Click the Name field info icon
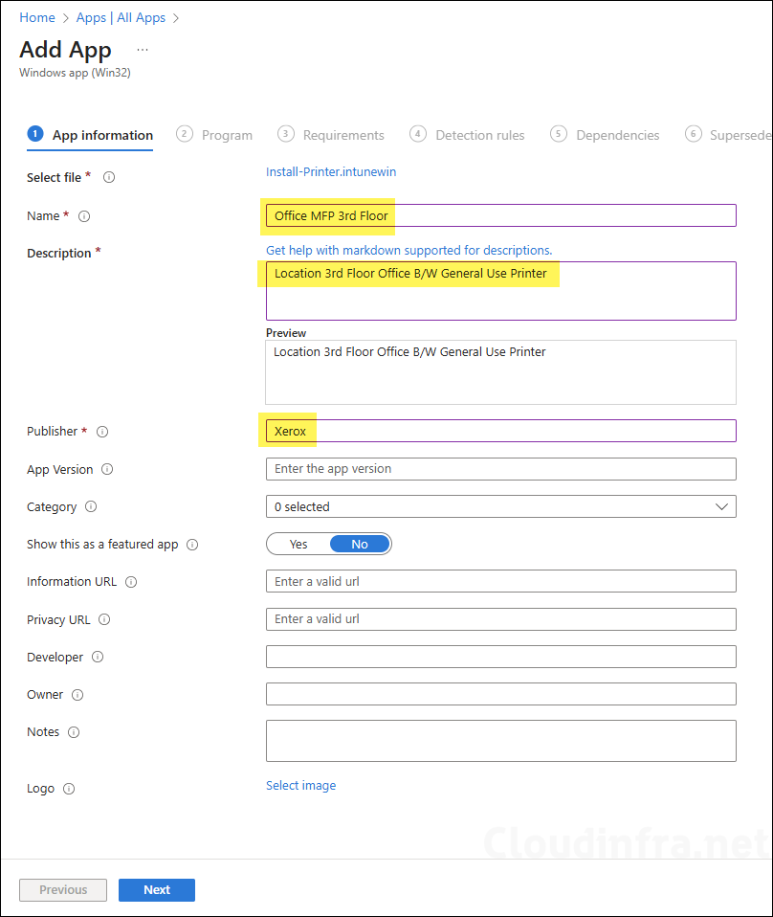Viewport: 773px width, 917px height. tap(83, 215)
